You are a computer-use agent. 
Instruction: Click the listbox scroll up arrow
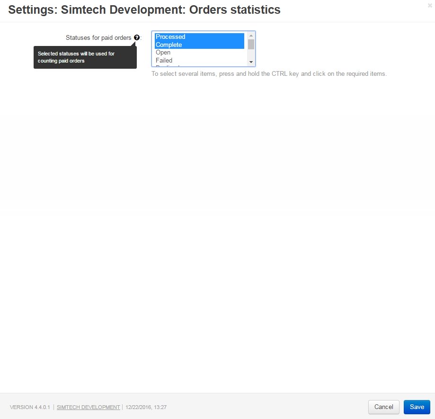(x=251, y=36)
